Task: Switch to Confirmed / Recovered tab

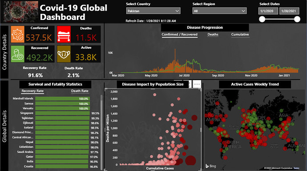Action: 180,35
